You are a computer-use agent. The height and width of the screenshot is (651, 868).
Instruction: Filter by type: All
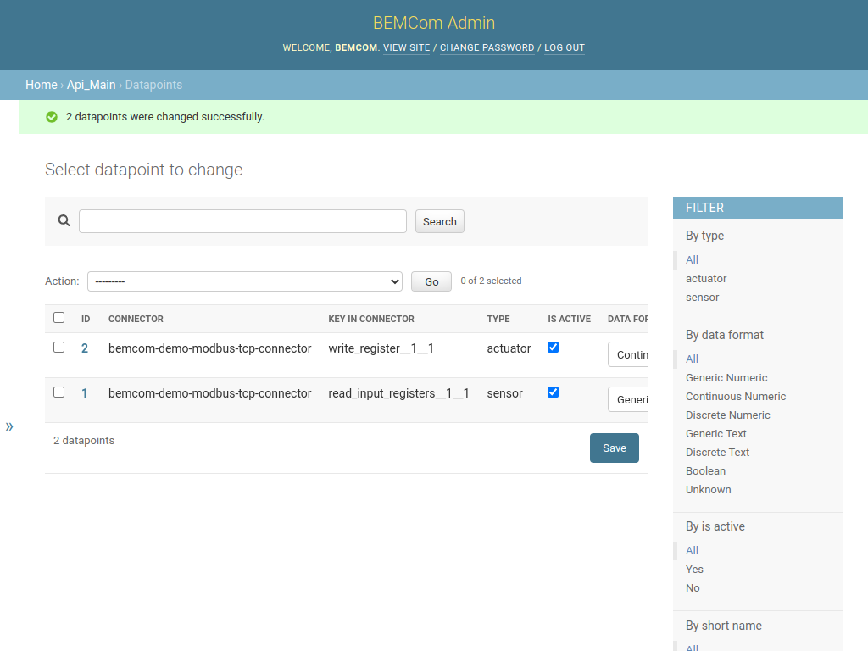(x=692, y=259)
